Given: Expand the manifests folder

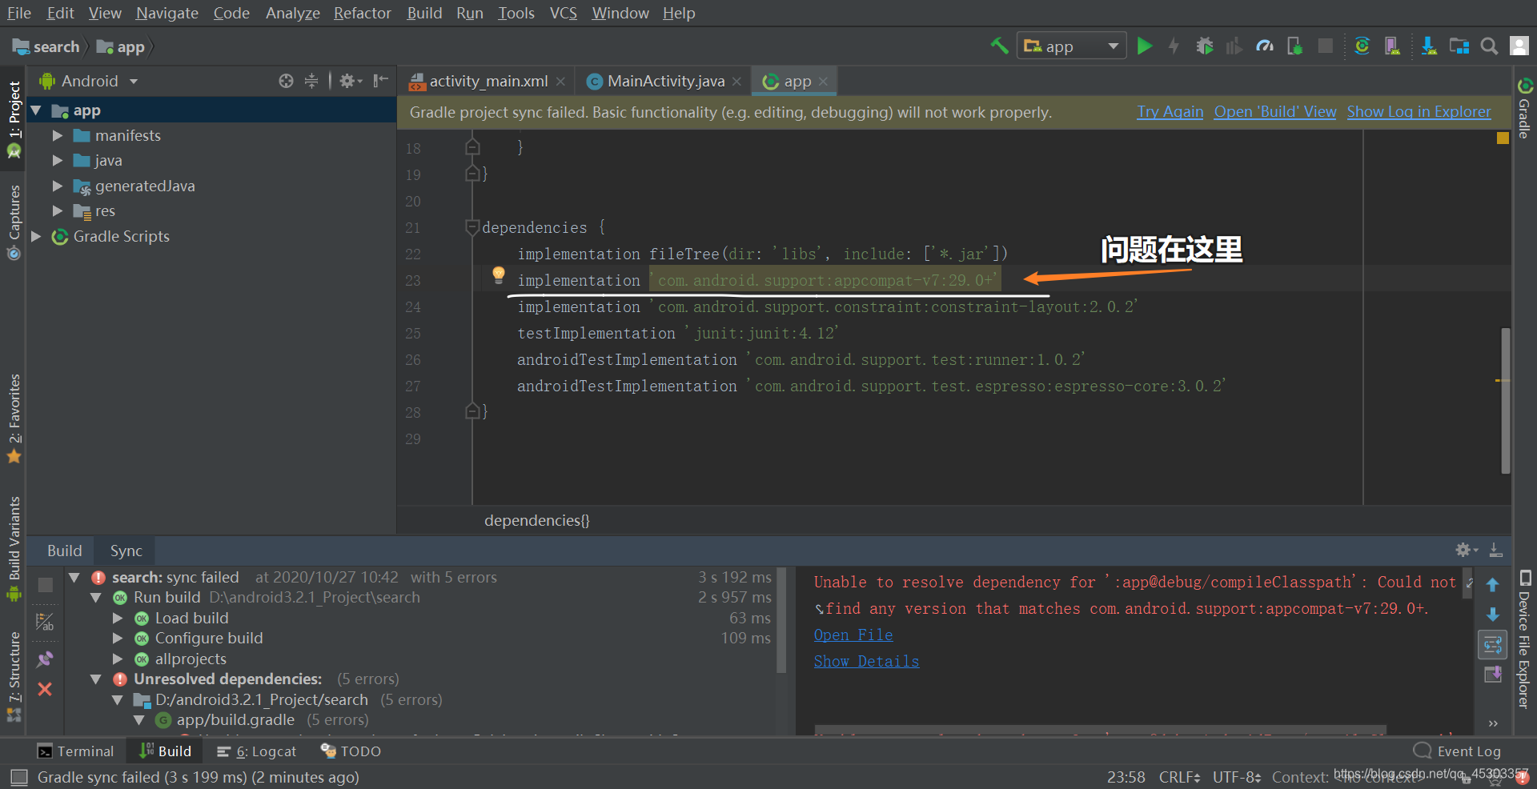Looking at the screenshot, I should (56, 135).
